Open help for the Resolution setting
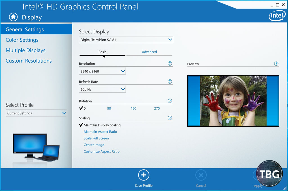Image resolution: width=288 pixels, height=191 pixels. pos(170,63)
